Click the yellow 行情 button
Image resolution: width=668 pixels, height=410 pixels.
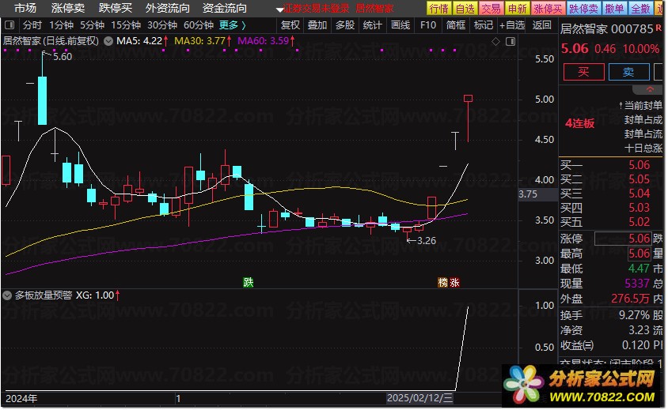pos(438,9)
